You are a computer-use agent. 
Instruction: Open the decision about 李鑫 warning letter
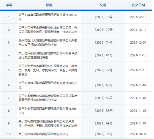pos(48,17)
